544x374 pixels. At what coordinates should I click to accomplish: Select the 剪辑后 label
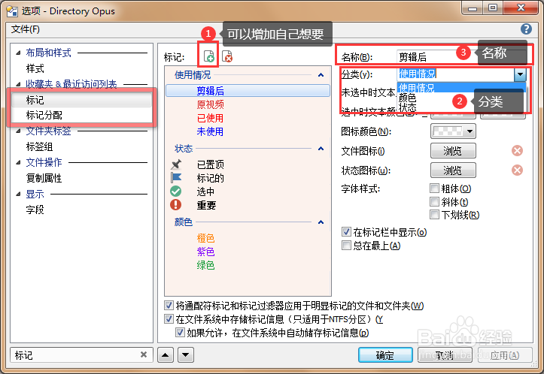248,91
